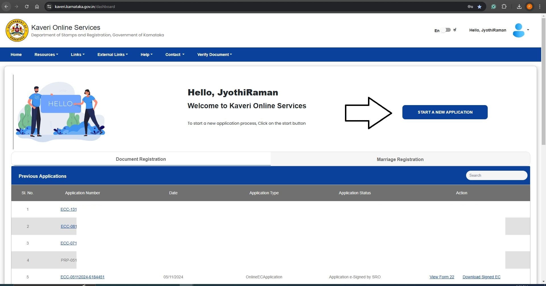This screenshot has height=286, width=546.
Task: Open browser downloads icon
Action: tap(519, 7)
